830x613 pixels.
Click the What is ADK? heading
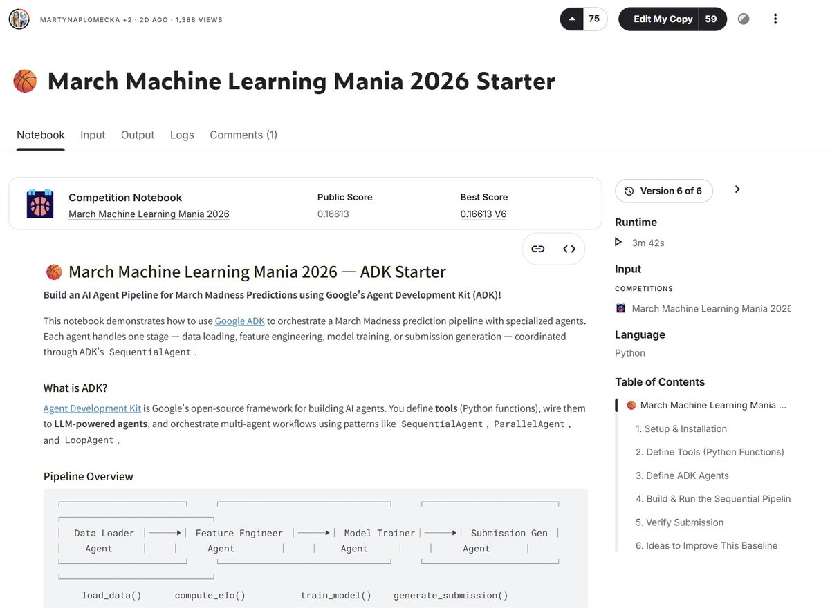point(75,388)
